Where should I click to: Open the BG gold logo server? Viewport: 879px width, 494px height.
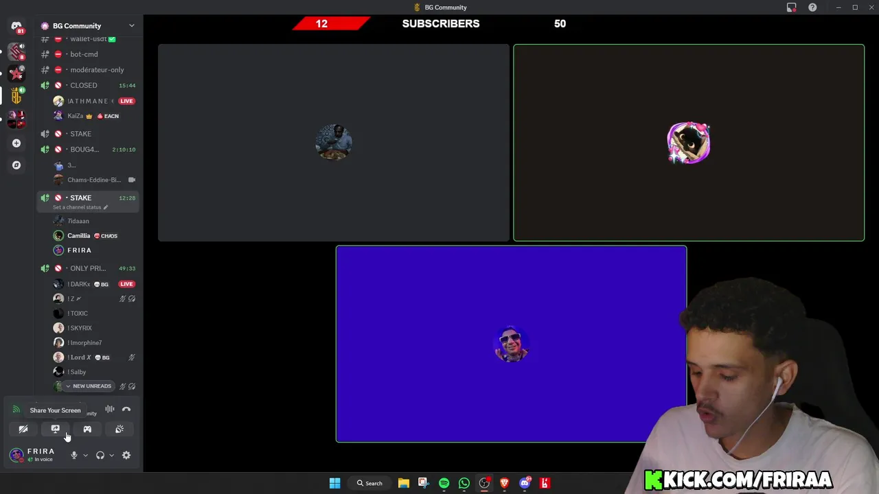(x=16, y=96)
